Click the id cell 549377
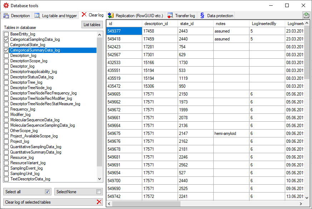This screenshot has height=209, width=312. point(124,31)
